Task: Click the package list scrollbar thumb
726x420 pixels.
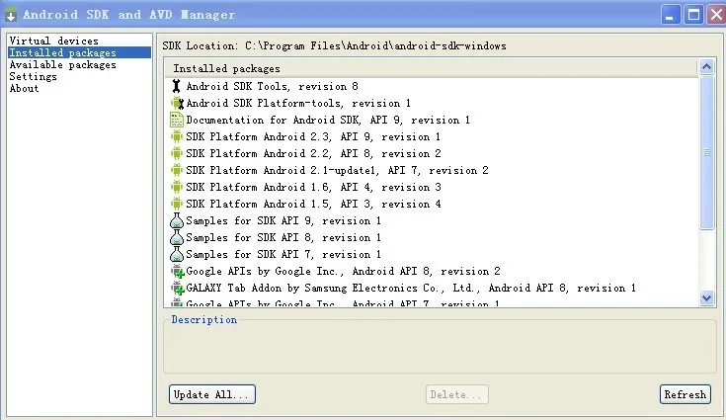Action: 706,152
